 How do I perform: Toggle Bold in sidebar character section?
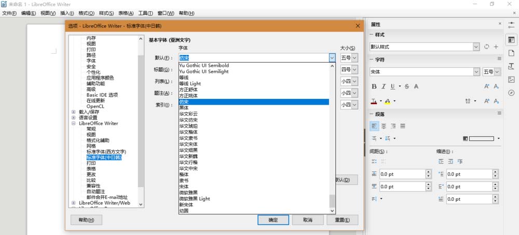click(374, 86)
